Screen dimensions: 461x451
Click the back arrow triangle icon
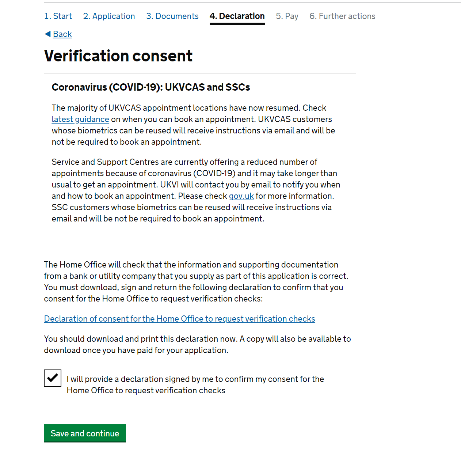[x=47, y=34]
